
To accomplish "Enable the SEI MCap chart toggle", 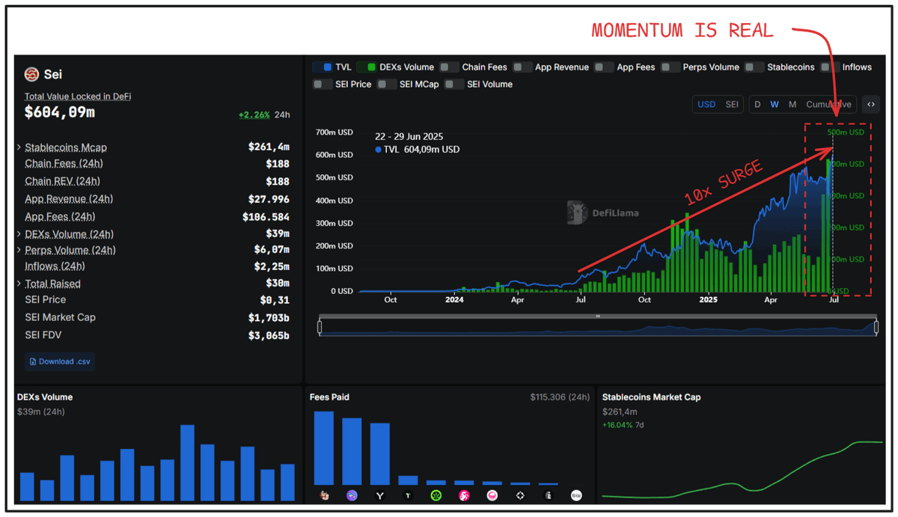I will tap(387, 85).
